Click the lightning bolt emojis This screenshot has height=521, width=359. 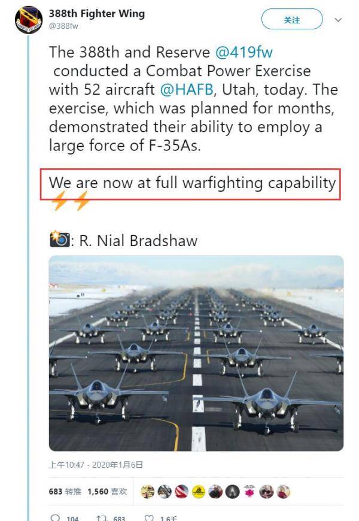[71, 202]
